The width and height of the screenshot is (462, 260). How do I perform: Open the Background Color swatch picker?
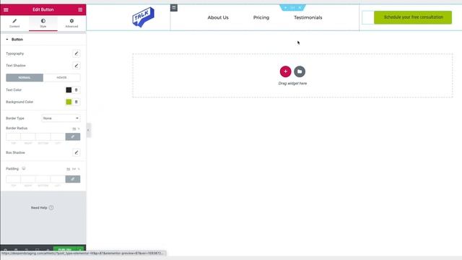(69, 102)
